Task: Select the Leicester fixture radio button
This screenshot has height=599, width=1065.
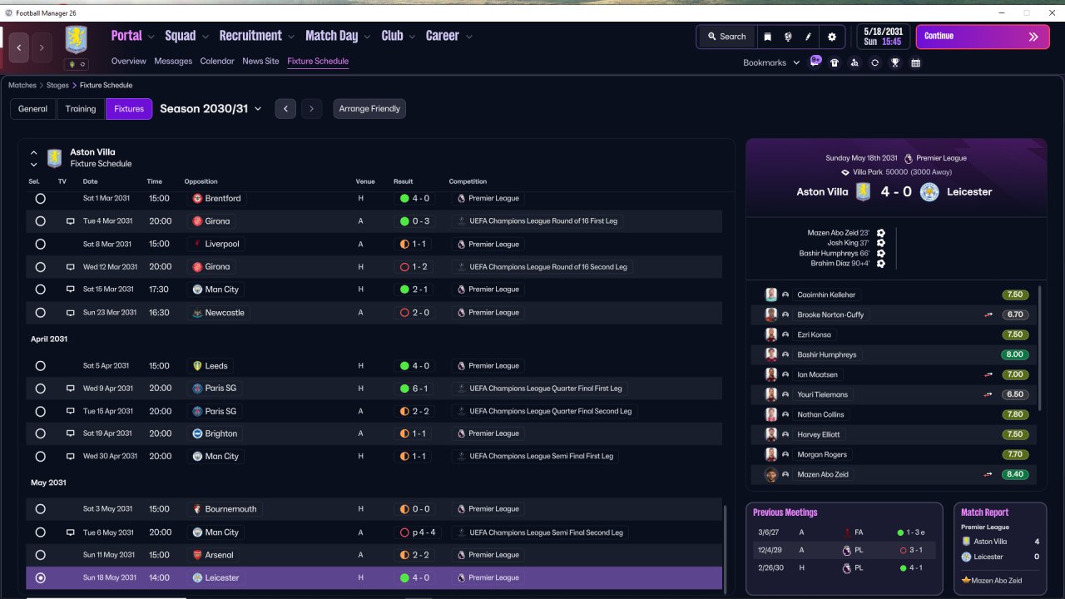Action: (40, 578)
